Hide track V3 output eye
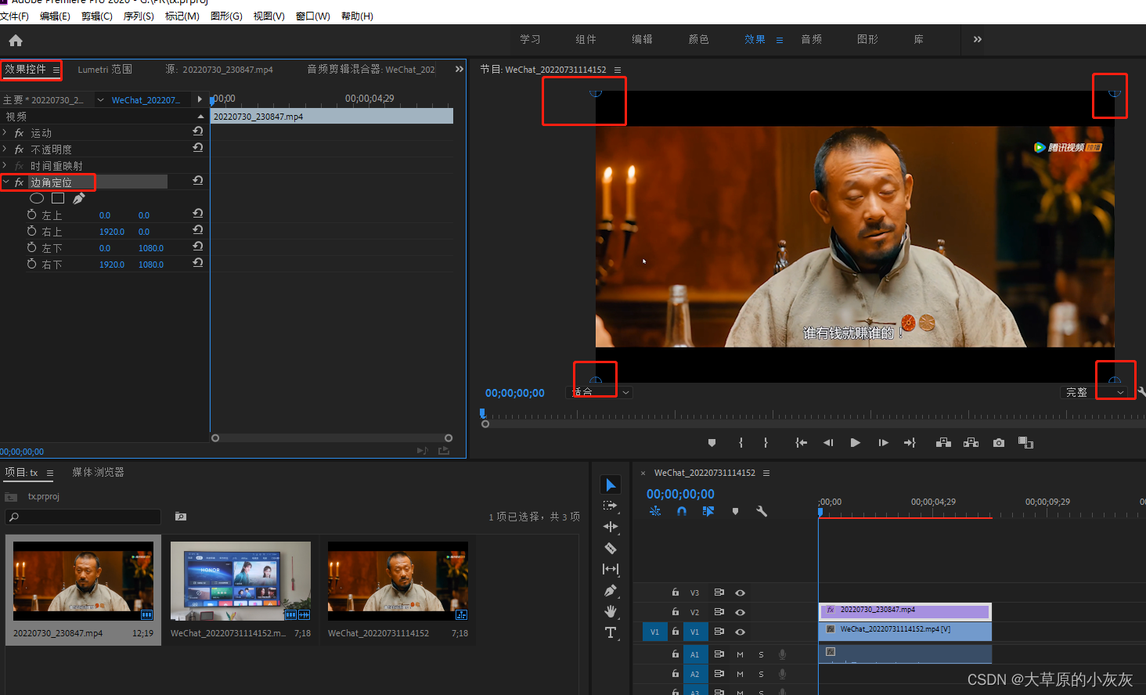This screenshot has width=1146, height=695. 740,592
